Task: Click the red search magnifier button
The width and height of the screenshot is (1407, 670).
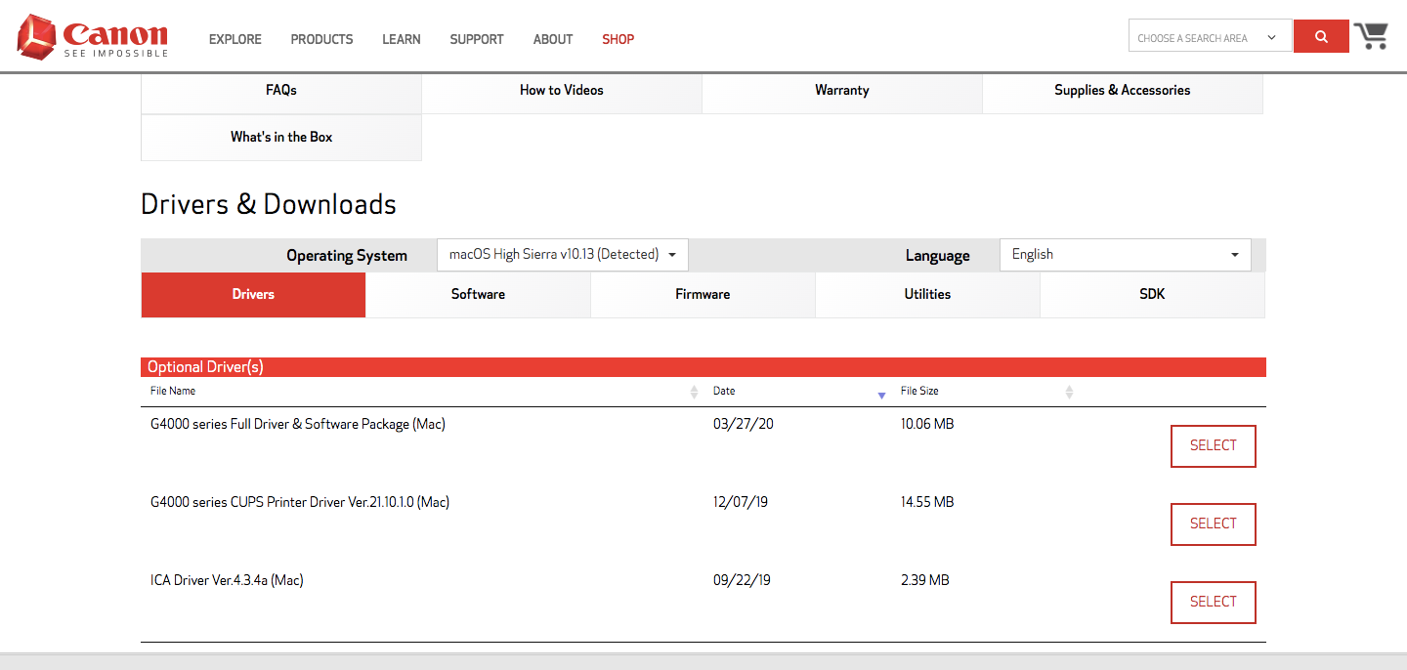Action: point(1321,37)
